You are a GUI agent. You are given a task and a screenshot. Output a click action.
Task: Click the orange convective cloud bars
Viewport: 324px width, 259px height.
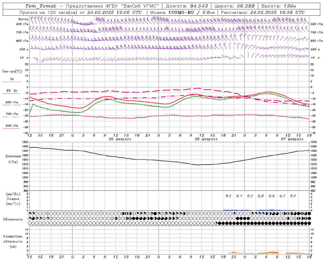269,253
